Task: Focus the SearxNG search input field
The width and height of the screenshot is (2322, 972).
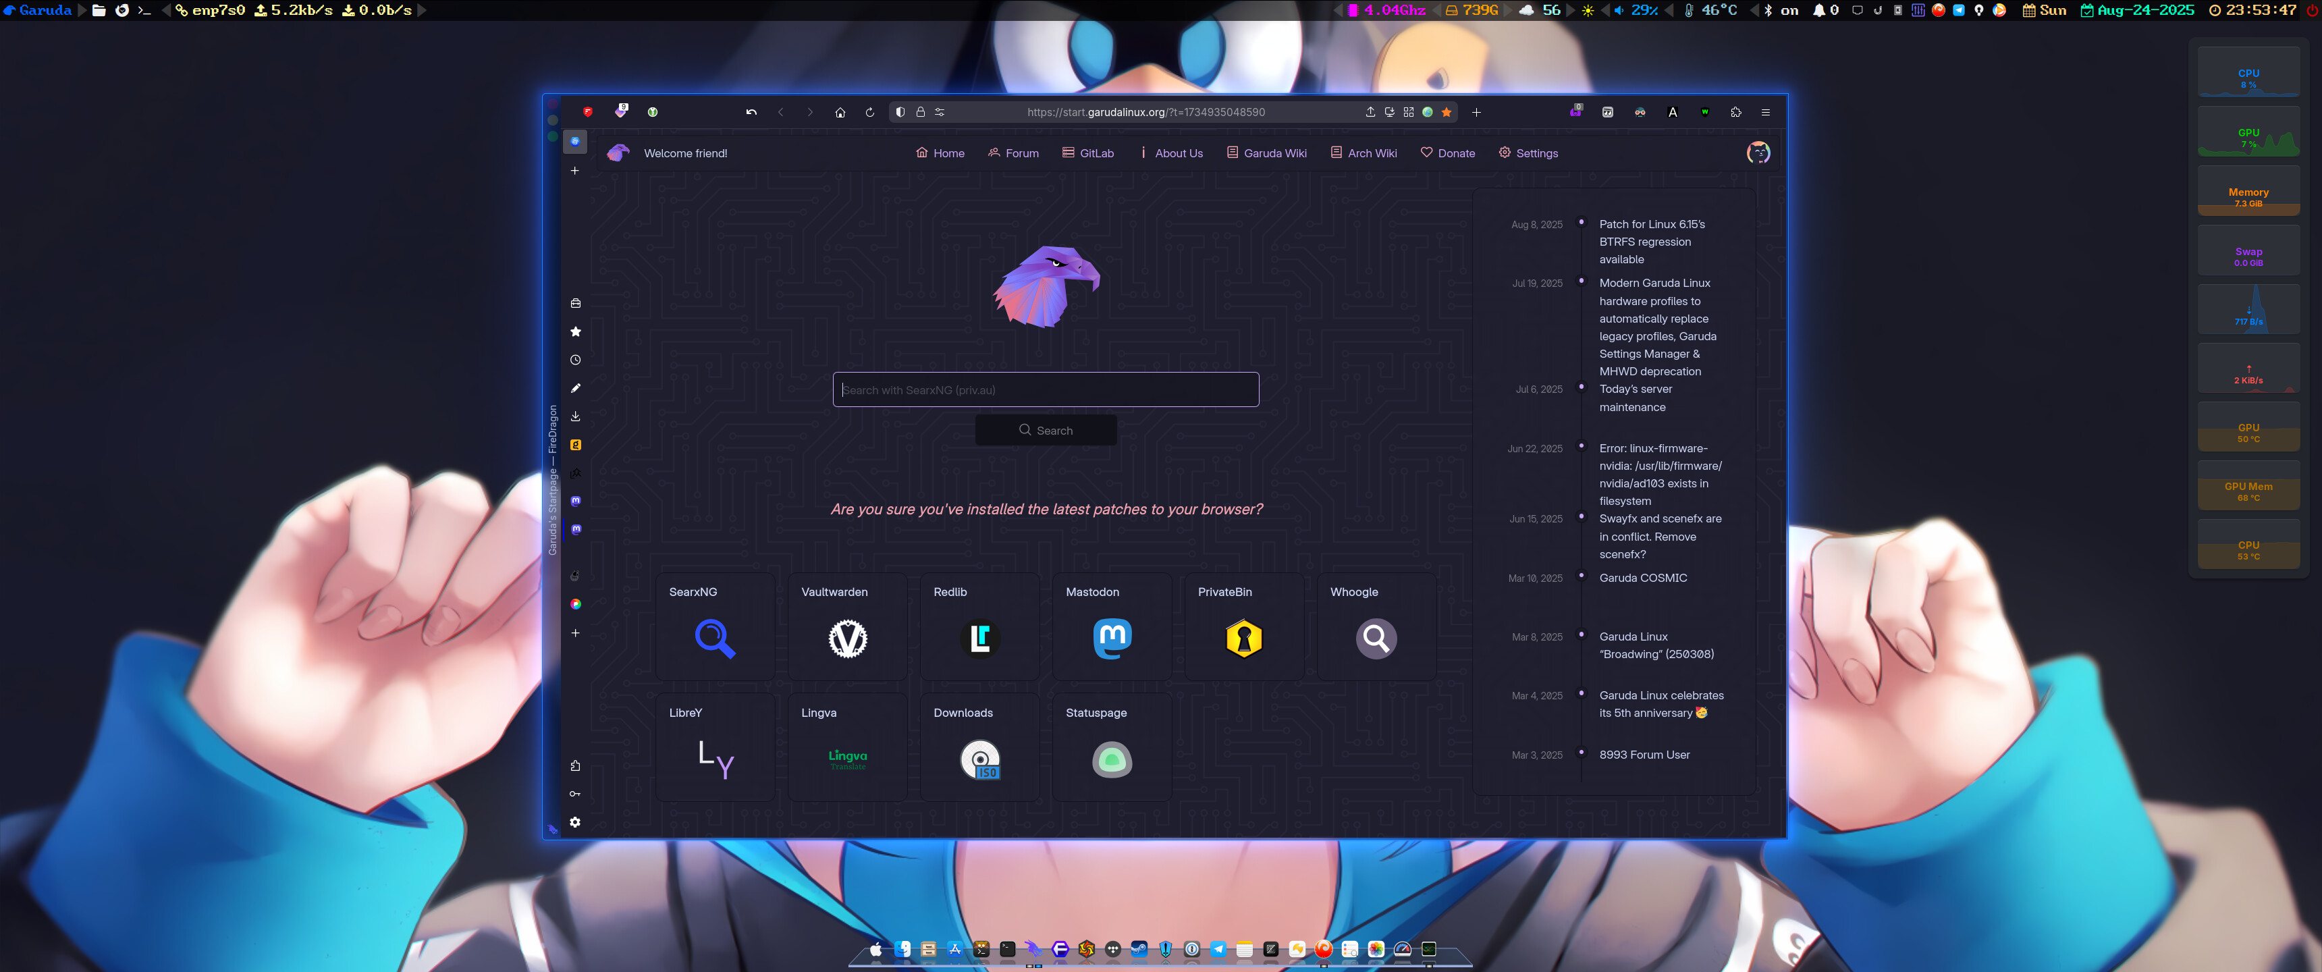Action: (x=1045, y=389)
